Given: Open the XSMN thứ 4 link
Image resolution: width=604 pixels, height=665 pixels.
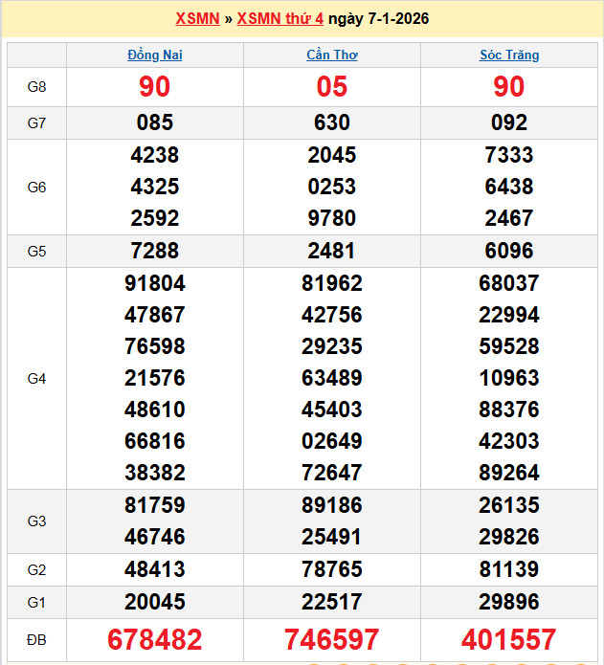Looking at the screenshot, I should pos(280,19).
